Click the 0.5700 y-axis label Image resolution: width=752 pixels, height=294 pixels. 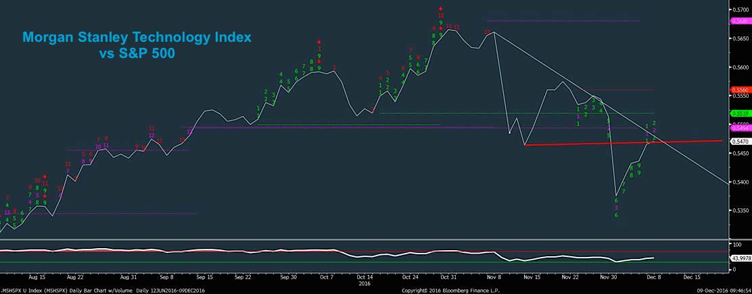click(x=741, y=9)
